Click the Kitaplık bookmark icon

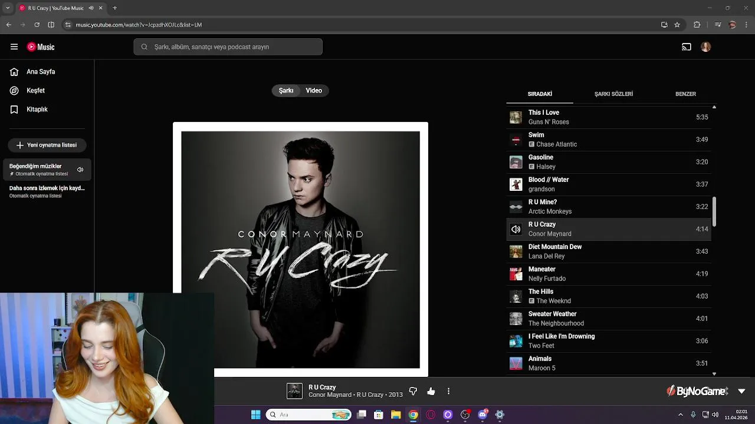(14, 110)
